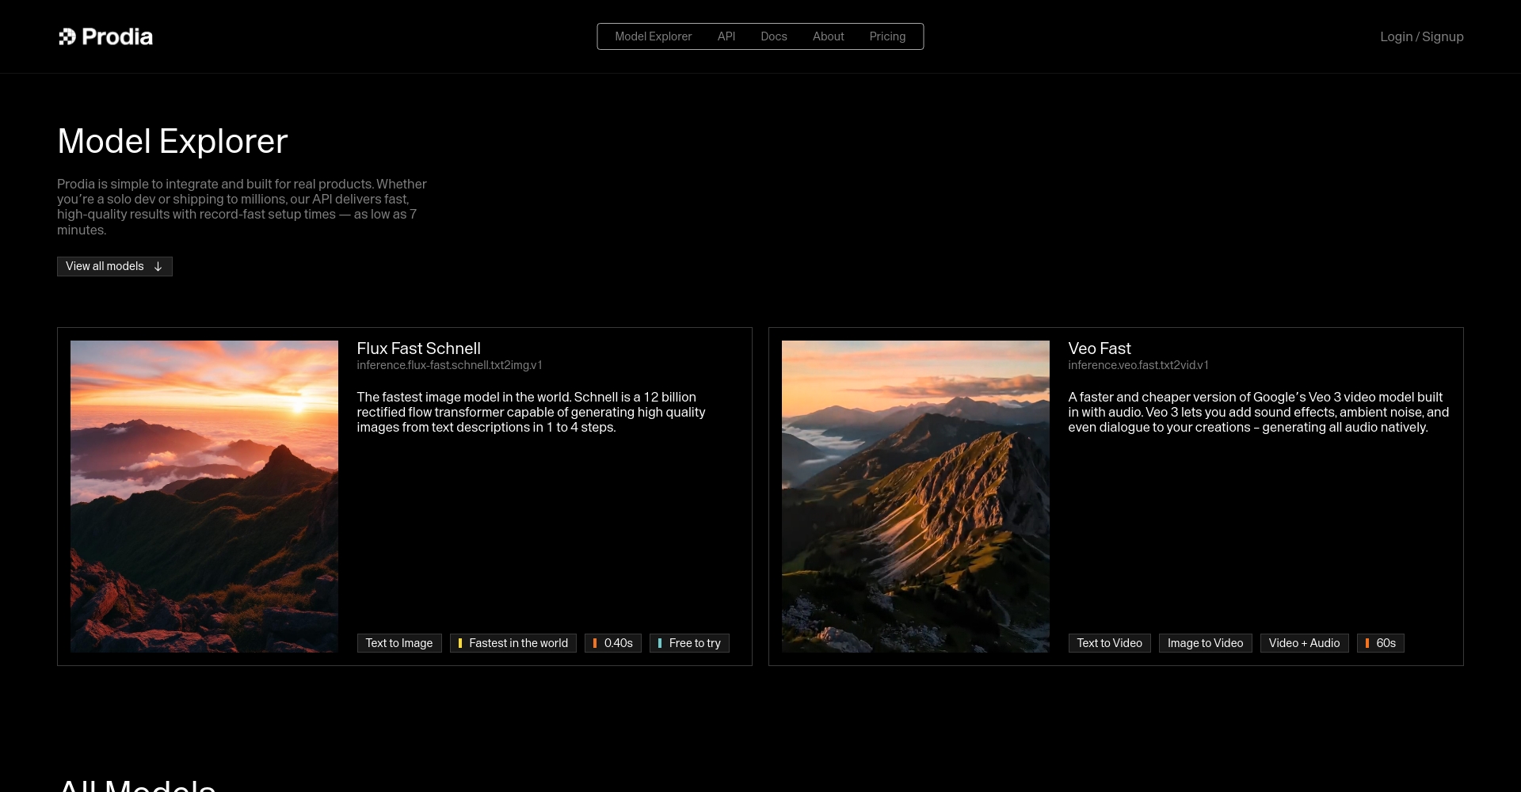The width and height of the screenshot is (1521, 792).
Task: Select the Text to Video tag
Action: coord(1109,643)
